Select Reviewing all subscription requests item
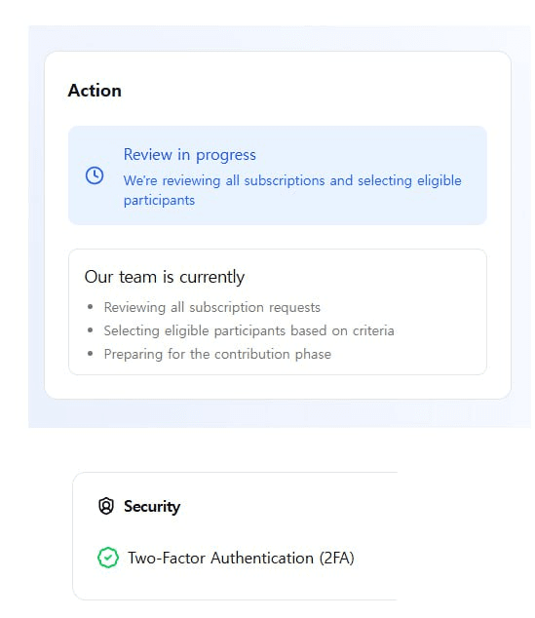The image size is (535, 618). (x=211, y=307)
